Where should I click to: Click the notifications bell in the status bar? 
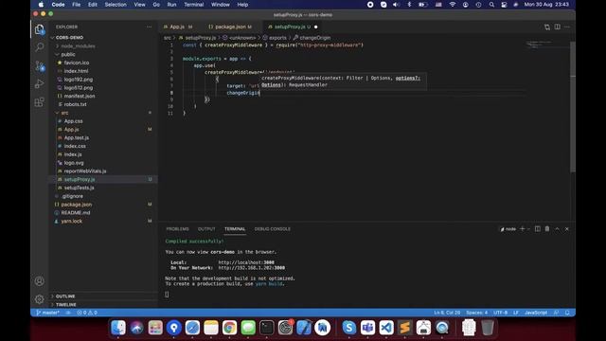(x=567, y=313)
